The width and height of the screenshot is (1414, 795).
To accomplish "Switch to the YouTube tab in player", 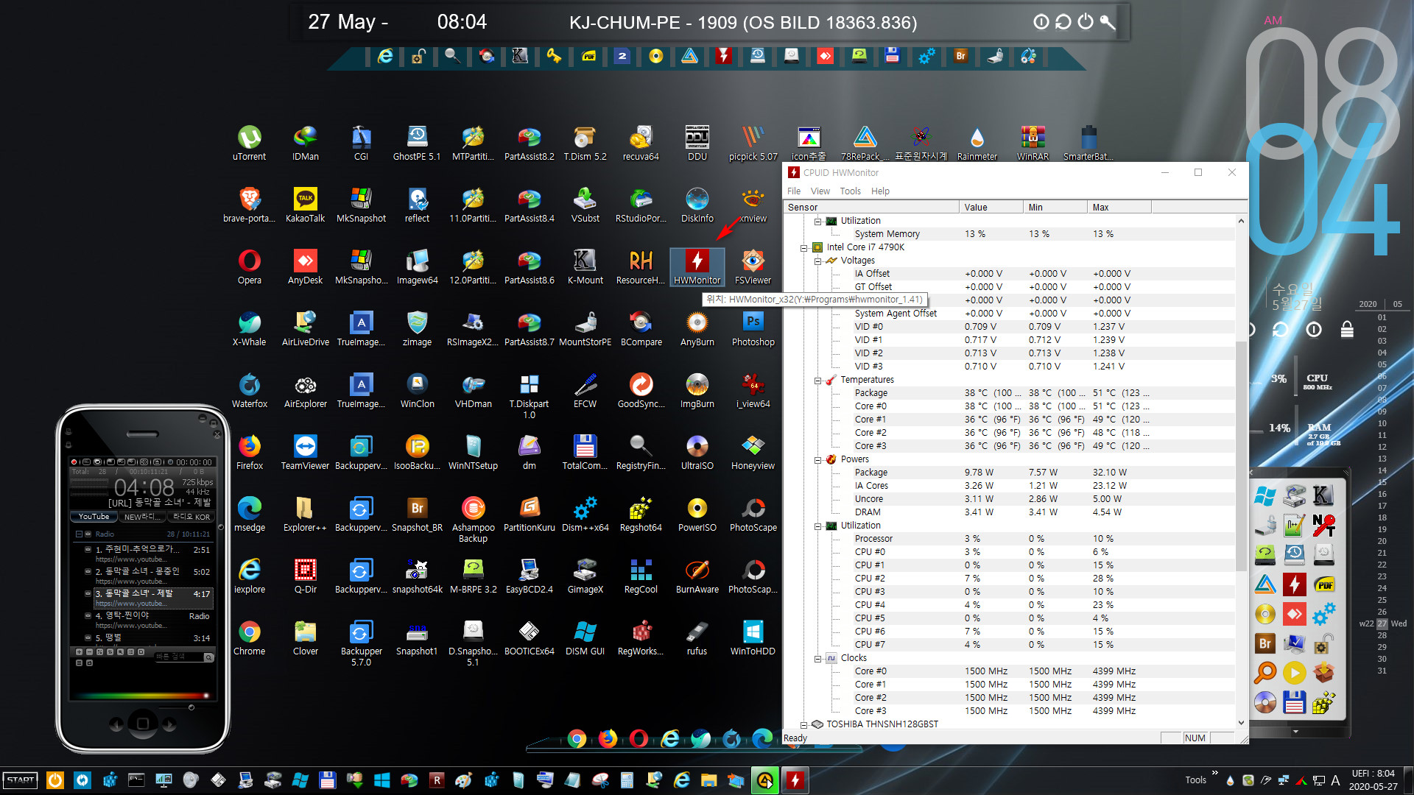I will [94, 517].
